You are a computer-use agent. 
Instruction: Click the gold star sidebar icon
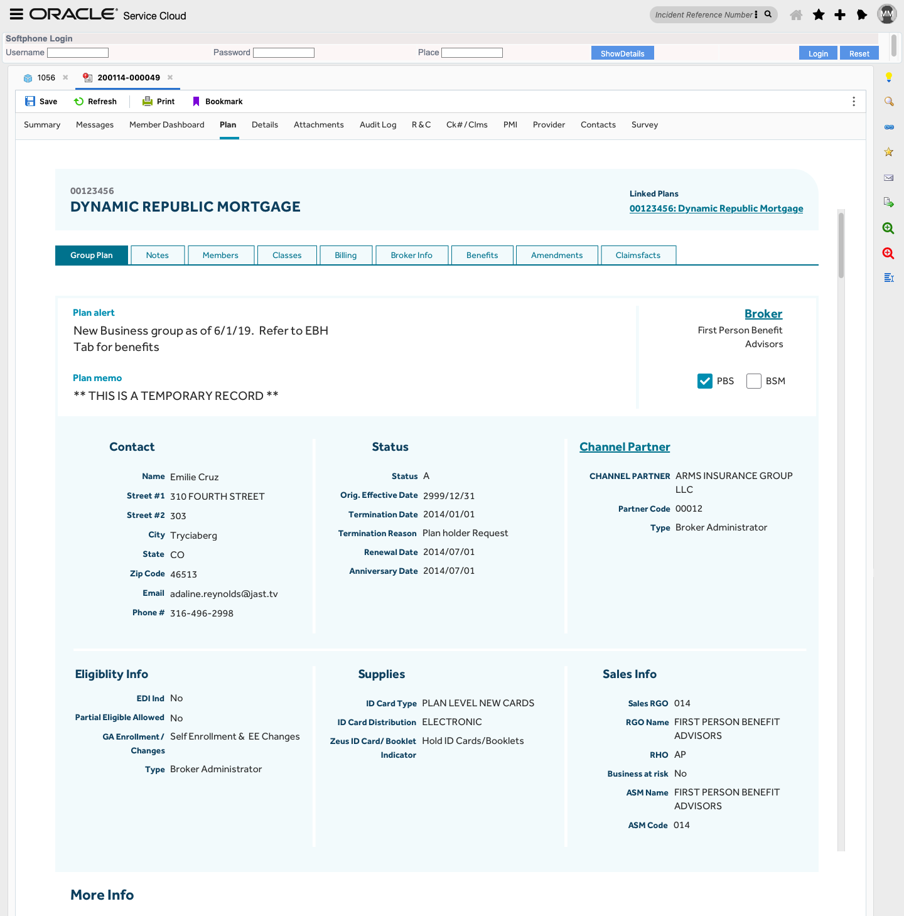pyautogui.click(x=889, y=152)
